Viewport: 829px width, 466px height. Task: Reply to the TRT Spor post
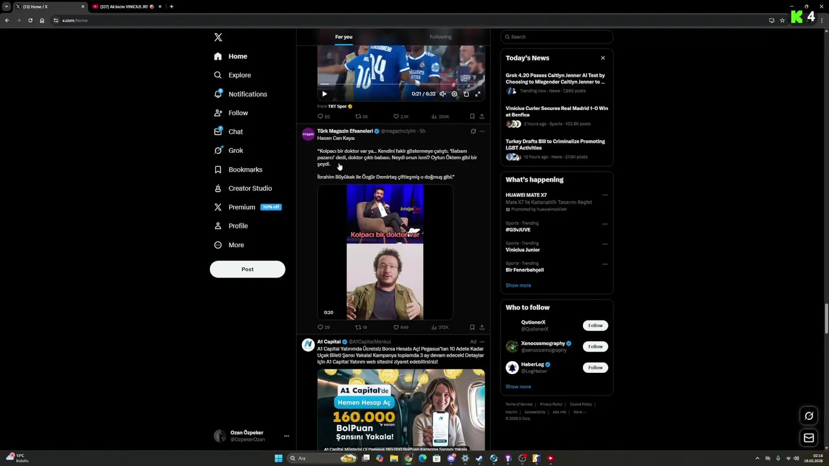(x=323, y=116)
